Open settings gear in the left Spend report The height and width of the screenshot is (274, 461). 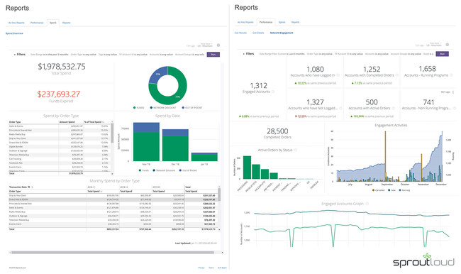(218, 45)
